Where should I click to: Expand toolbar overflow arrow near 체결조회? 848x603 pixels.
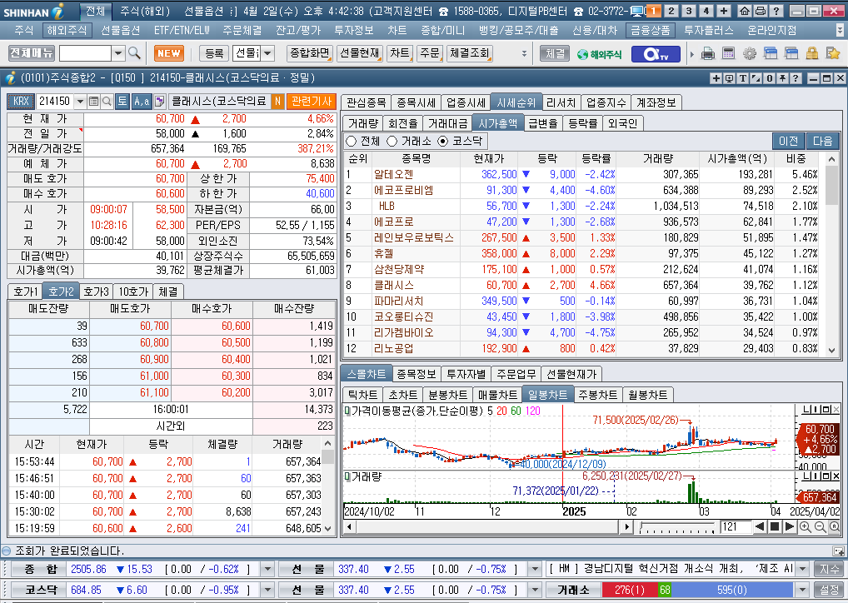[x=524, y=53]
